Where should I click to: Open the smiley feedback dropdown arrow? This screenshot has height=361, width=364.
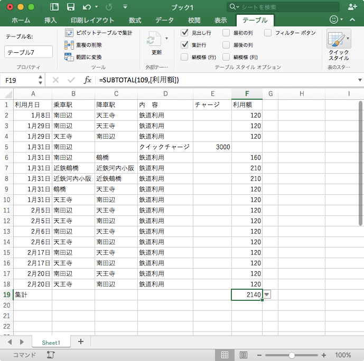tap(341, 20)
